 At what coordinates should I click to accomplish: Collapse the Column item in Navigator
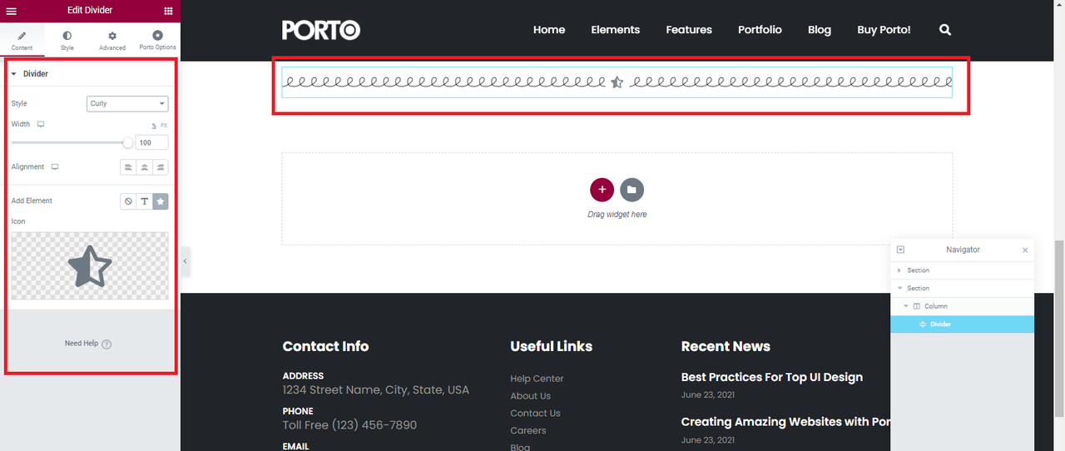click(907, 306)
